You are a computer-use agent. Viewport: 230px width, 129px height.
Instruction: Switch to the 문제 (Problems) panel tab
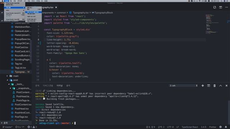37,86
